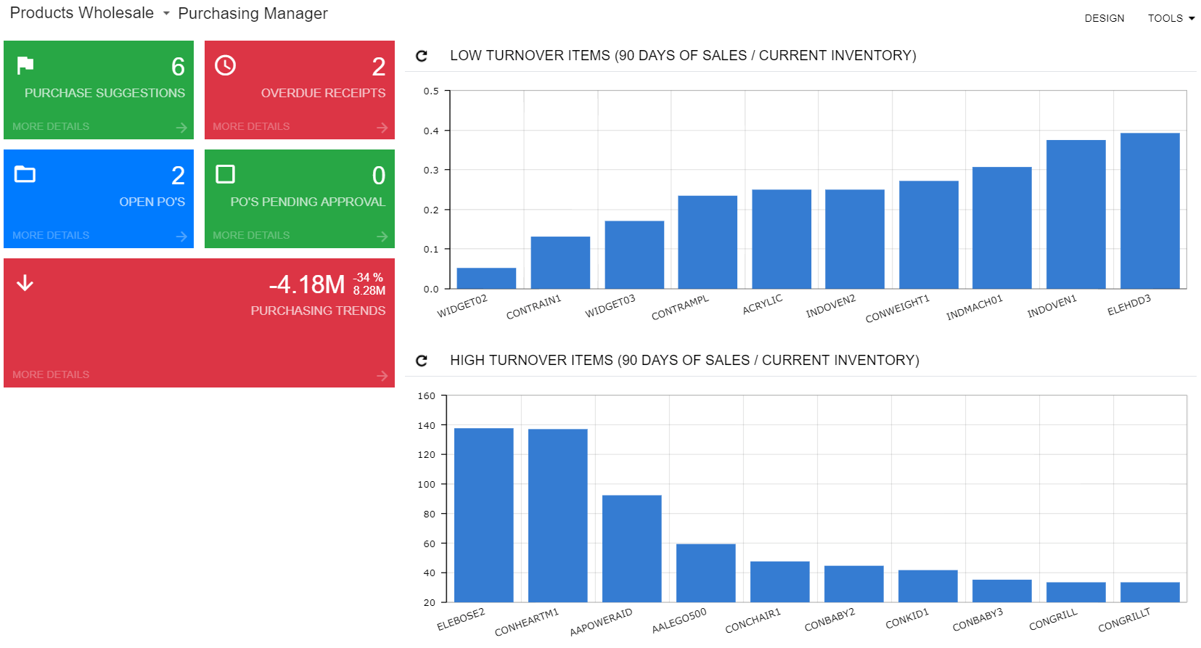This screenshot has width=1201, height=648.
Task: Click the arrow on Open PO's tile
Action: pos(181,237)
